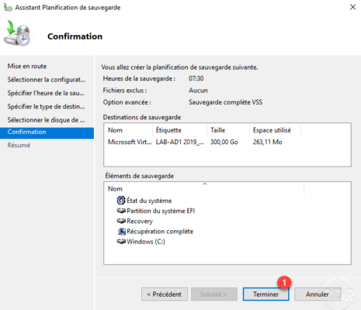Viewport: 361px width, 310px height.
Task: Go to 'Spécifier le type de destin...' step
Action: tap(46, 106)
